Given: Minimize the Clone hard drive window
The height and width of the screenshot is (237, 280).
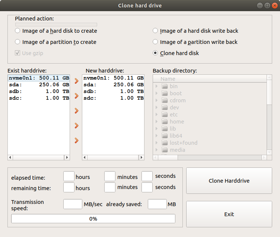Looking at the screenshot, I should (x=260, y=6).
